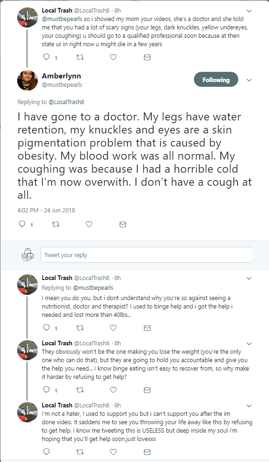Retweet the '40lbs' reply tweet

click(x=80, y=328)
